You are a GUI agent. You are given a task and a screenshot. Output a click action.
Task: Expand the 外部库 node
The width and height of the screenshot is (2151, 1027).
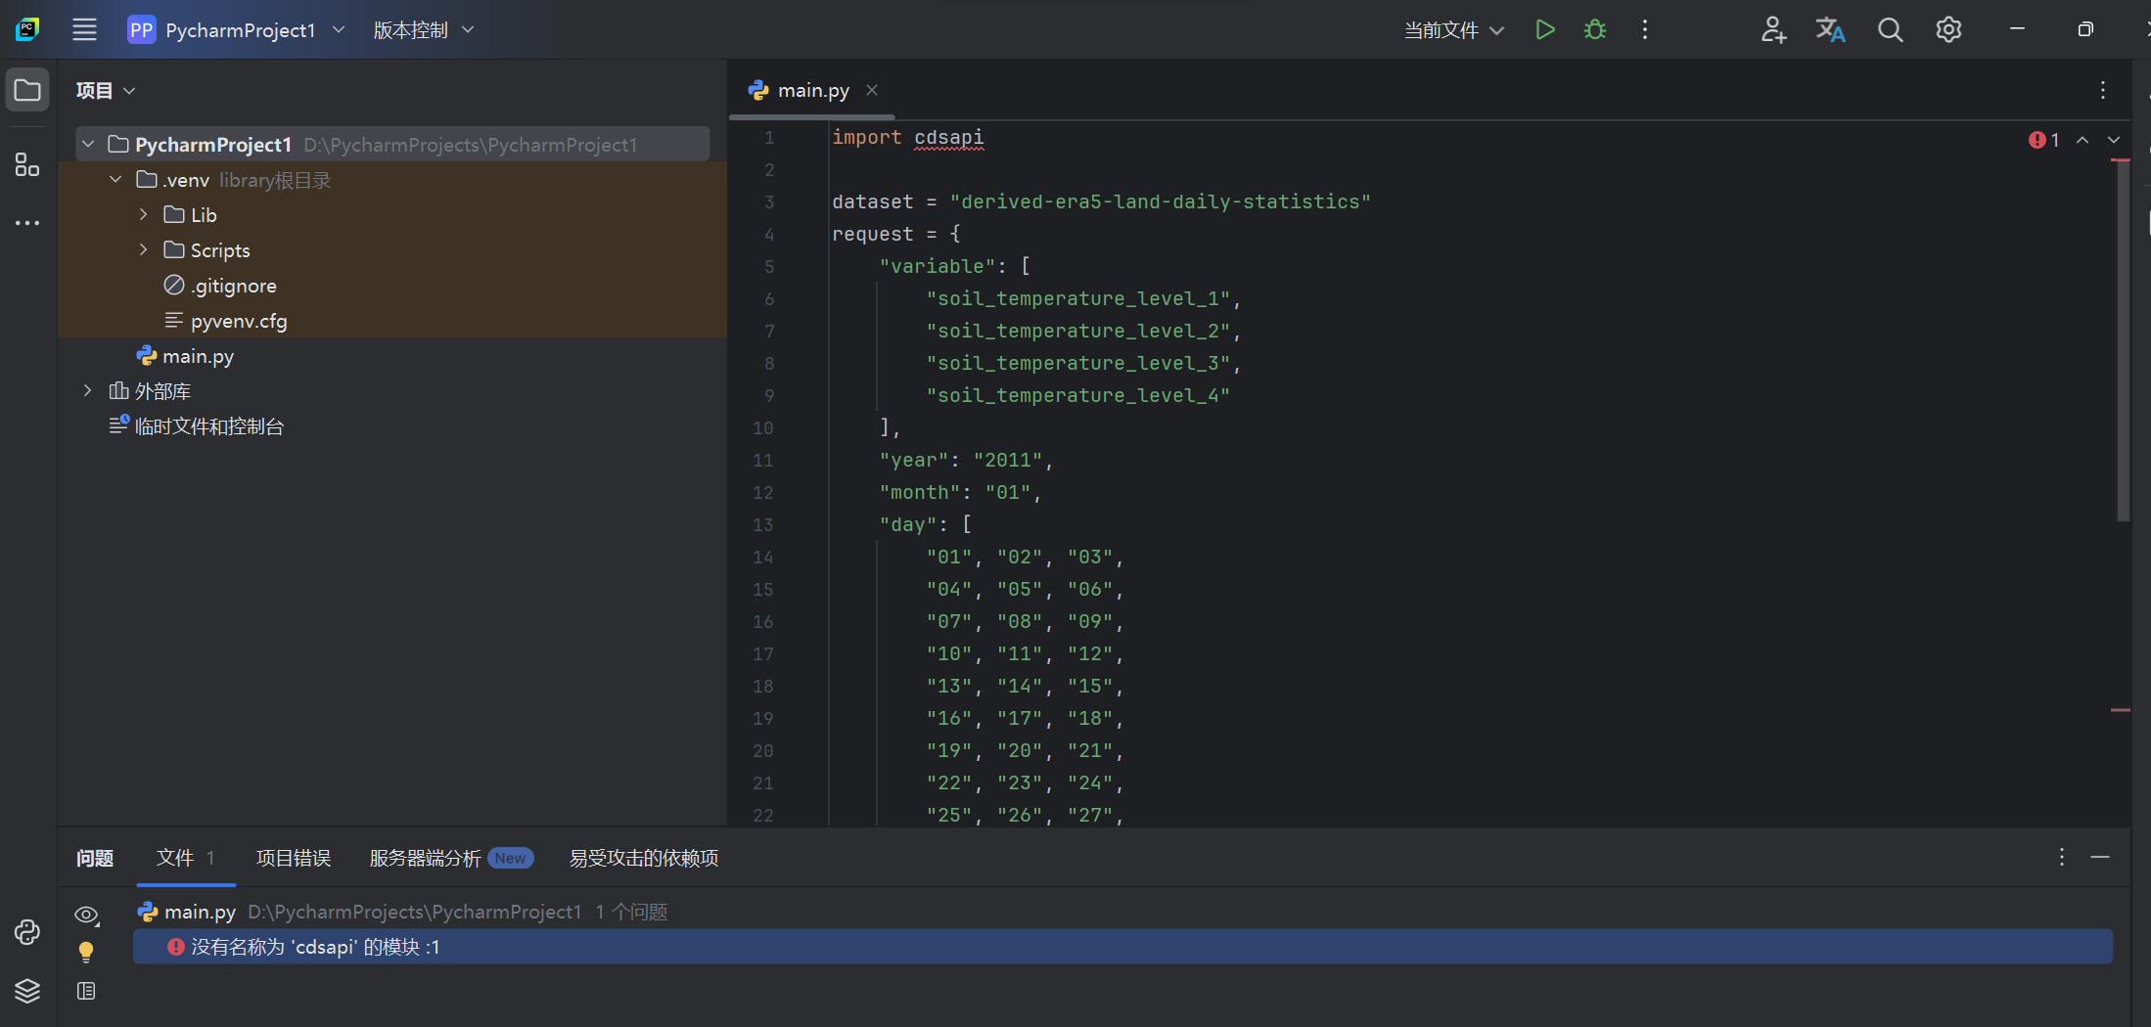click(x=88, y=390)
